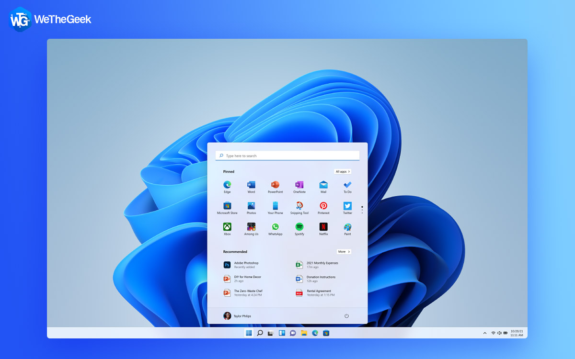Screen dimensions: 575x359
Task: Open the Pinterest app
Action: (x=323, y=208)
